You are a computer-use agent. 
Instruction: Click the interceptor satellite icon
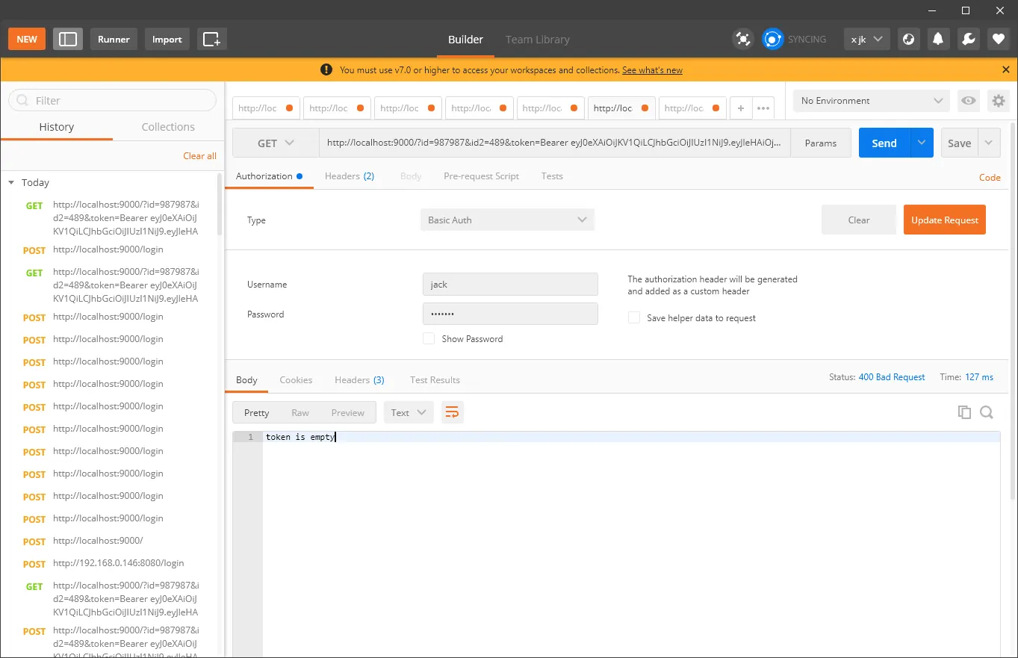[742, 39]
